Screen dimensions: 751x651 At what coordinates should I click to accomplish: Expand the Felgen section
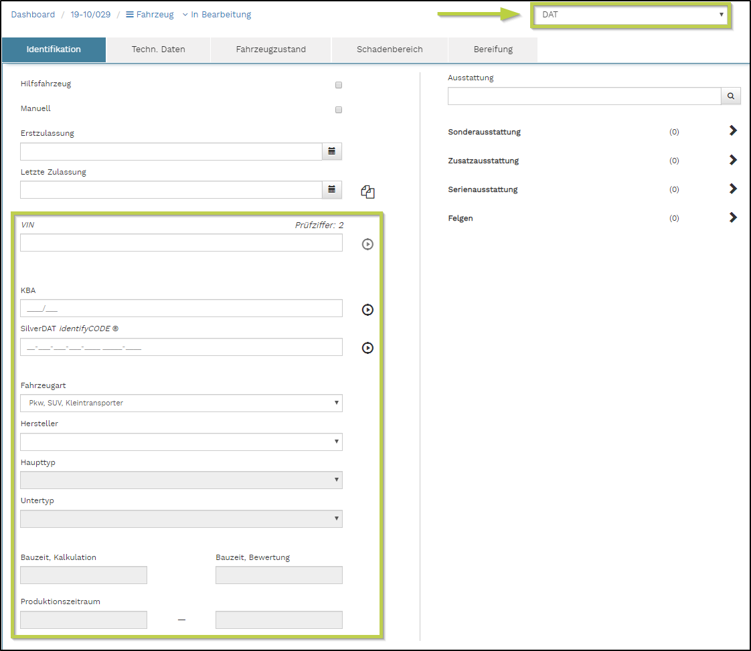point(733,217)
